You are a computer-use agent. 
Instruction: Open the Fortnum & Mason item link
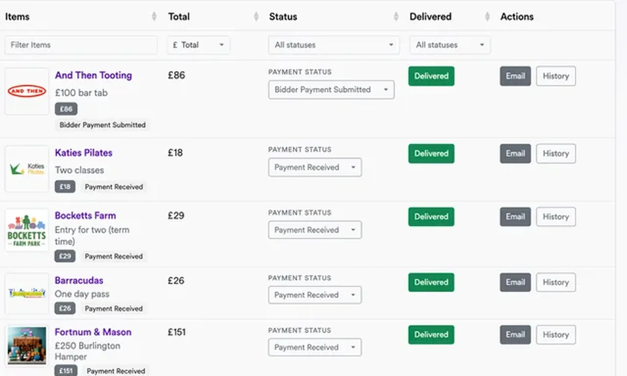(93, 332)
